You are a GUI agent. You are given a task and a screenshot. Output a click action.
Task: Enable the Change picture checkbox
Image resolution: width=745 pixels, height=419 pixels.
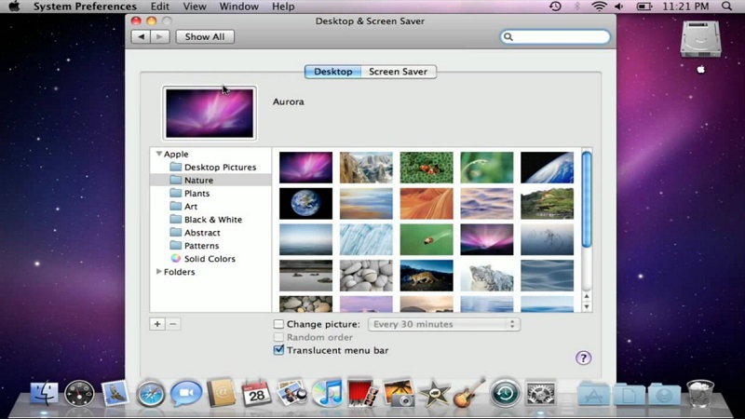pos(278,324)
